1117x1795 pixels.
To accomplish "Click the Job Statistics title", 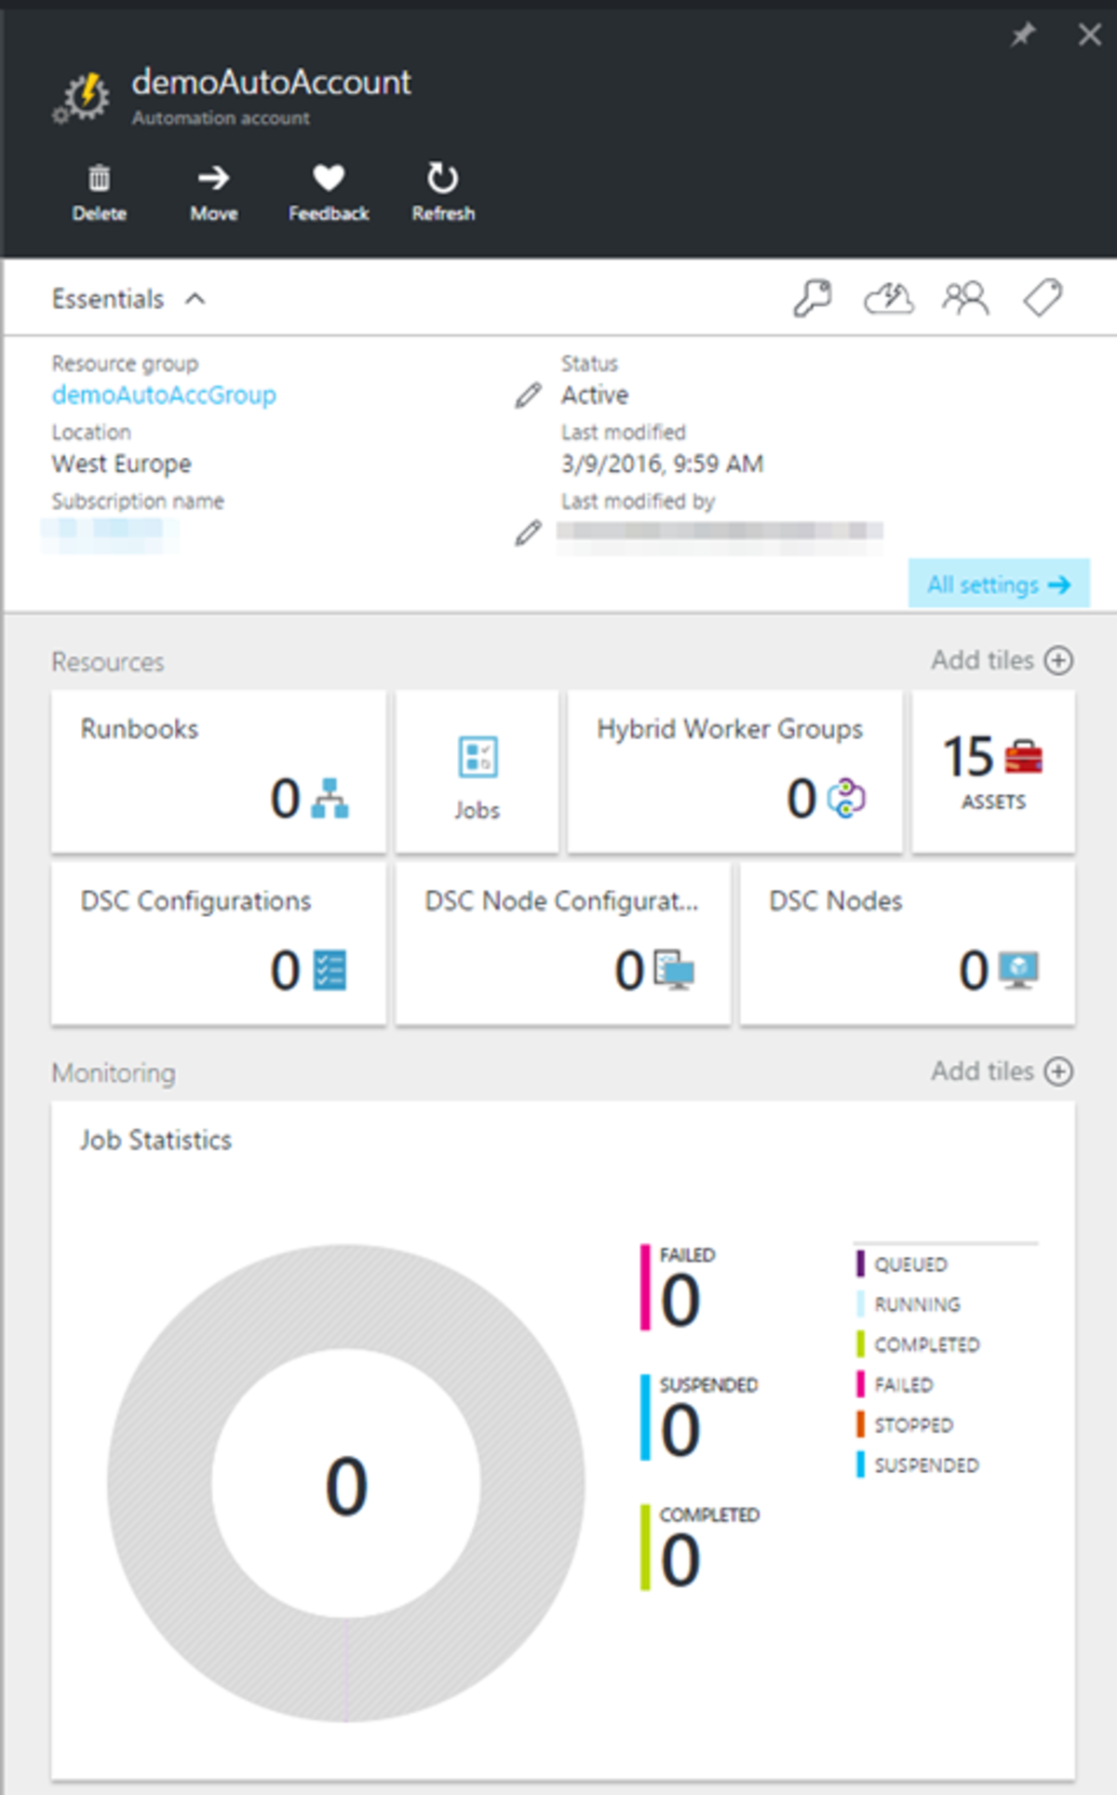I will click(155, 1140).
